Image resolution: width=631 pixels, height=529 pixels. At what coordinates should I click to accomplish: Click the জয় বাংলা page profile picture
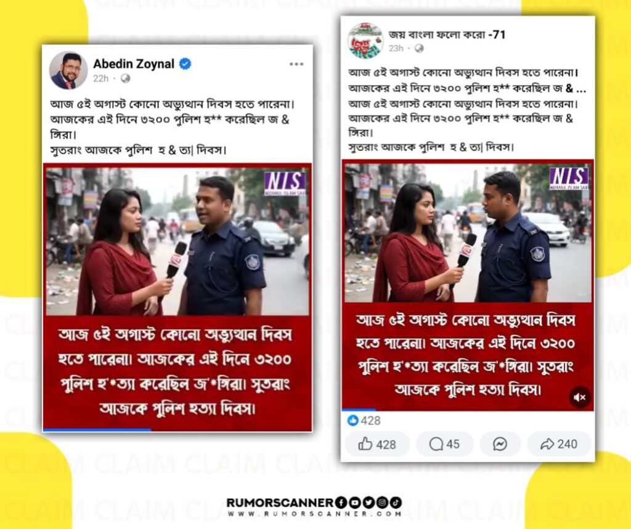(365, 41)
